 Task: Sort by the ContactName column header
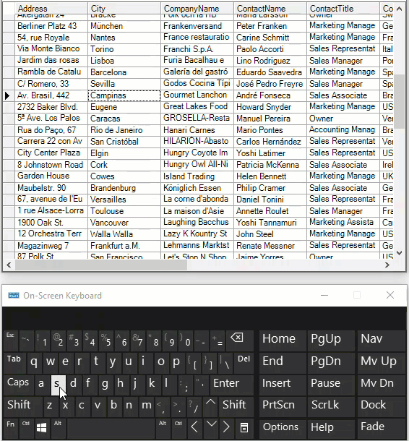(x=270, y=9)
